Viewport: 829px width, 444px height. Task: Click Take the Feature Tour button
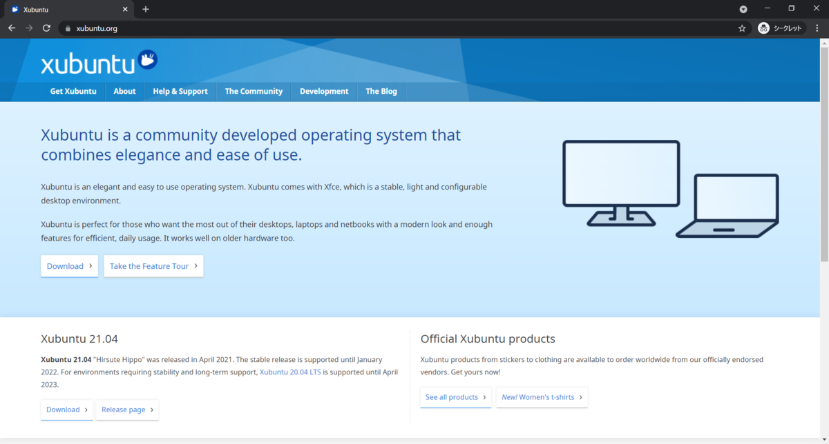[153, 266]
